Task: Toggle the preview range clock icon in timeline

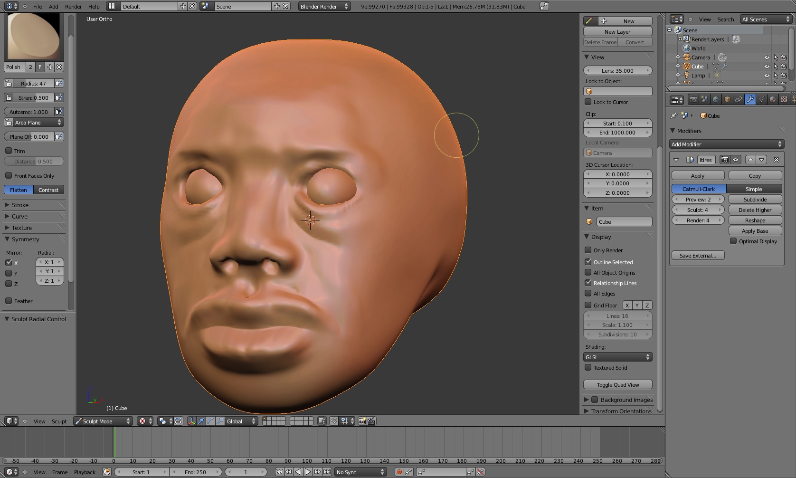Action: coord(107,472)
